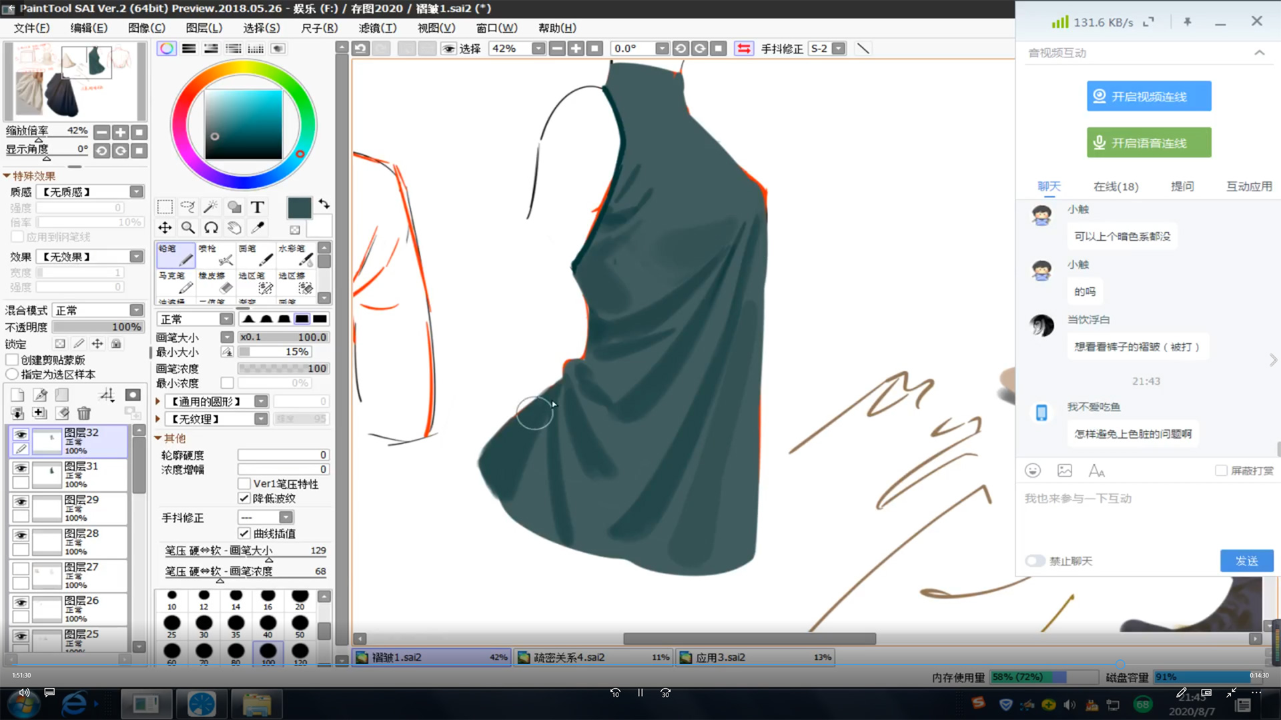Hide layer 图层31 via eye icon
The height and width of the screenshot is (720, 1281).
pos(21,468)
